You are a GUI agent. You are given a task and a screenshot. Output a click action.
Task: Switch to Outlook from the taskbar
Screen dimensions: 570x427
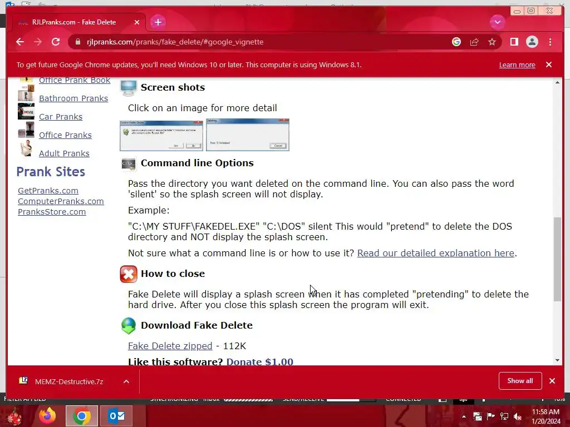tap(116, 416)
